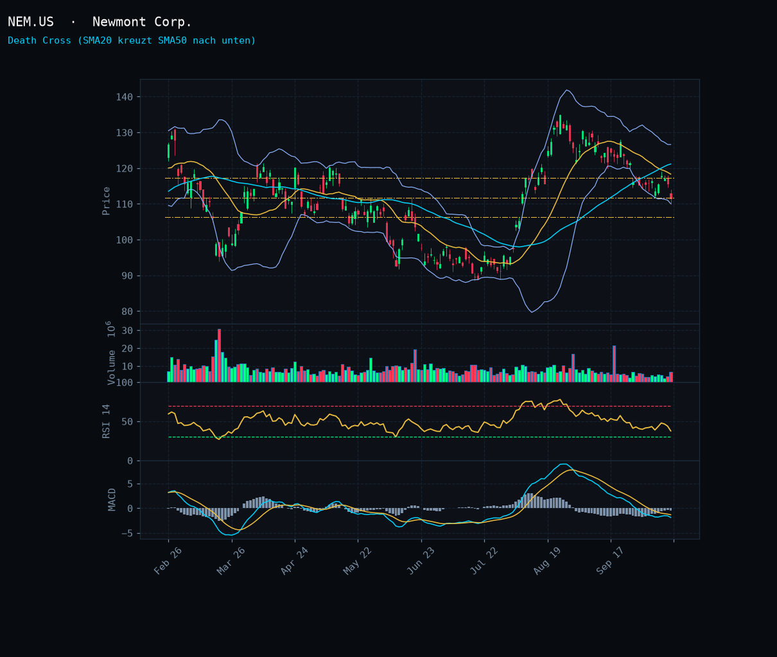Image resolution: width=777 pixels, height=657 pixels.
Task: Click the green dashed RSI oversold line
Action: click(419, 437)
